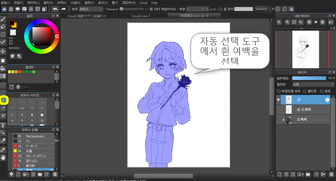The image size is (336, 181).
Task: Click the new folder icon in layer panel
Action: [x=308, y=174]
